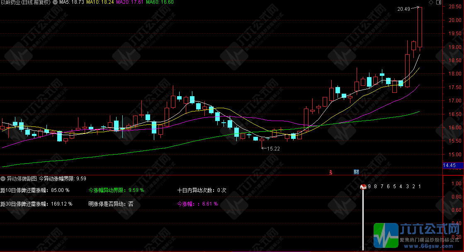Click the diamond icon at chart top-right
Screen dimensions: 464x252
(431, 2)
